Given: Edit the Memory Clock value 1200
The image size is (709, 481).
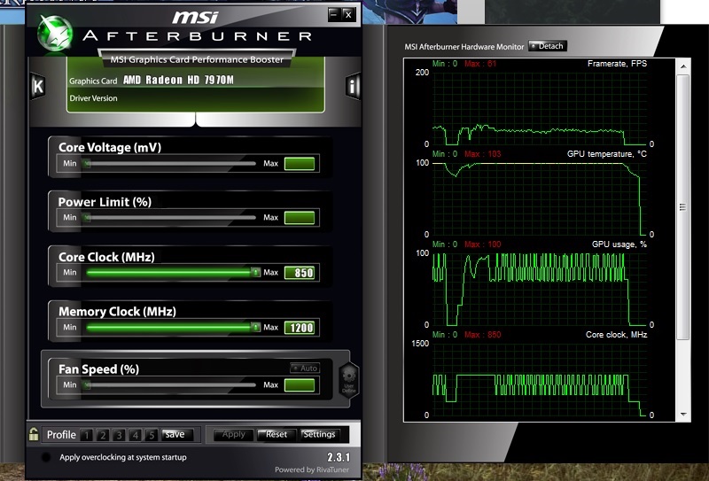Looking at the screenshot, I should (300, 327).
